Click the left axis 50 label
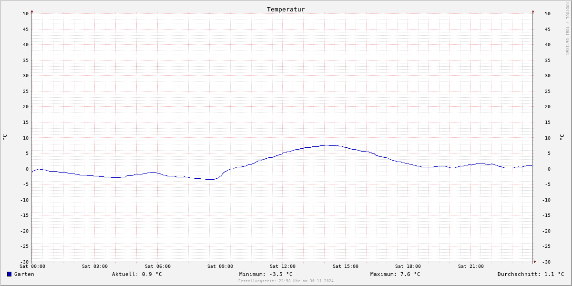Image resolution: width=572 pixels, height=286 pixels. [x=26, y=13]
